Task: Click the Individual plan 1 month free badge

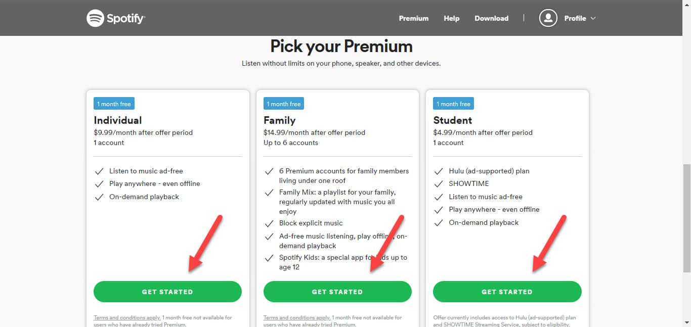Action: click(x=114, y=104)
